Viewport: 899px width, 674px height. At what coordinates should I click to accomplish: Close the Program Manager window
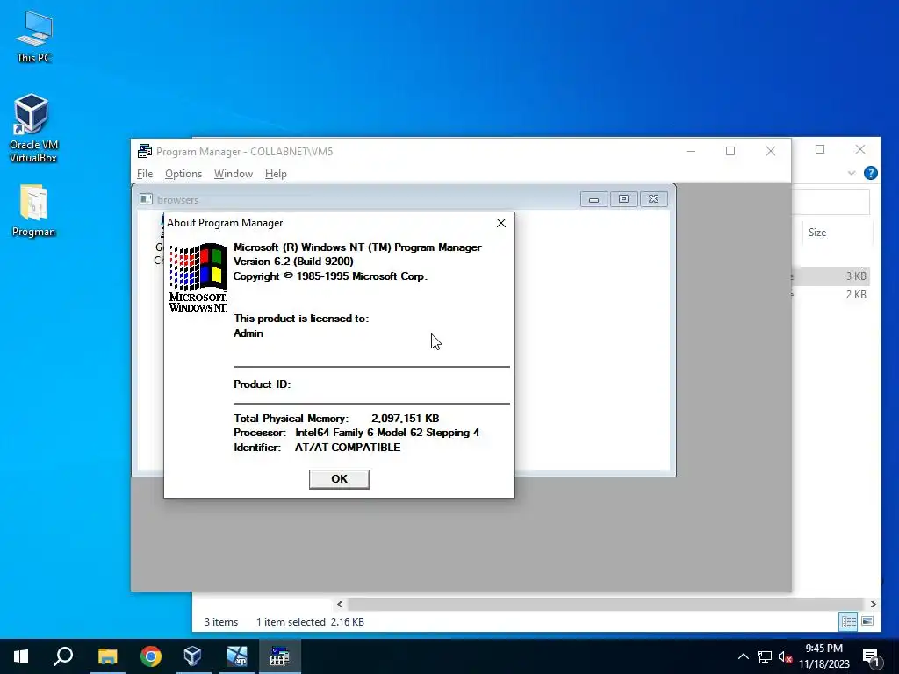click(771, 151)
